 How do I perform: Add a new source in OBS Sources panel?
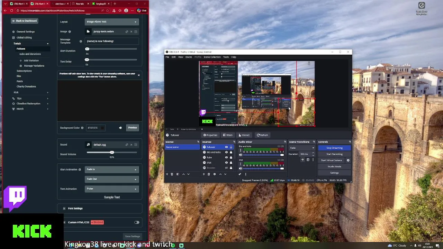point(204,174)
